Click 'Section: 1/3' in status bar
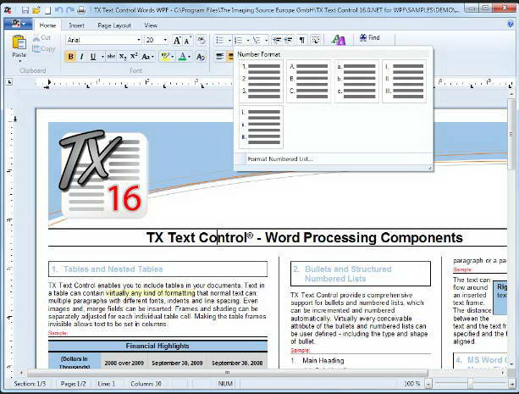 tap(30, 384)
